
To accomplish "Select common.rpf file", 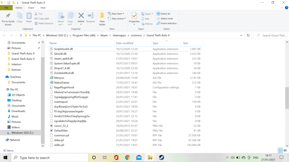I will [125, 136].
